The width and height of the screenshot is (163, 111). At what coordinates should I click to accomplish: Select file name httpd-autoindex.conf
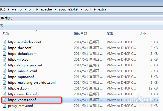25,42
